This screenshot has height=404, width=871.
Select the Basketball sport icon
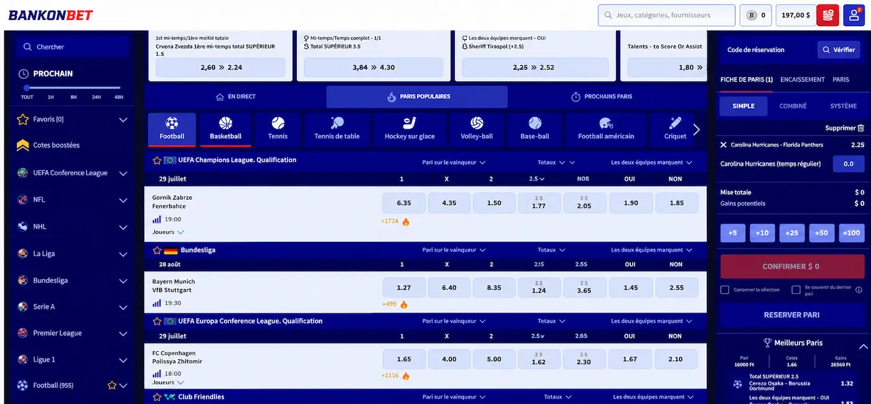pyautogui.click(x=225, y=129)
